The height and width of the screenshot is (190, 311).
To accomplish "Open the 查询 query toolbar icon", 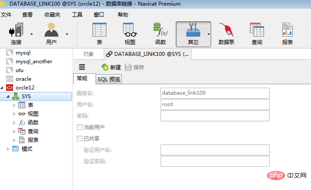I will 257,30.
